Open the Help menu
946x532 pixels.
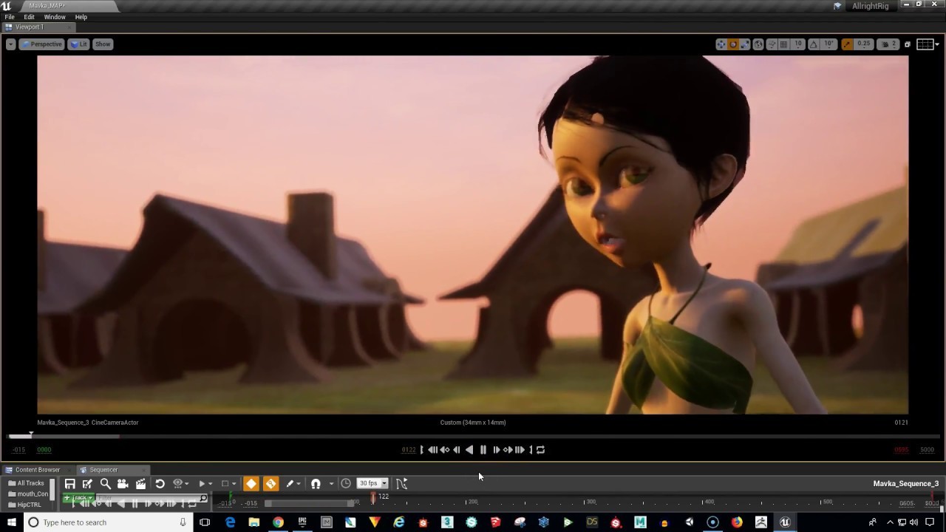[81, 17]
